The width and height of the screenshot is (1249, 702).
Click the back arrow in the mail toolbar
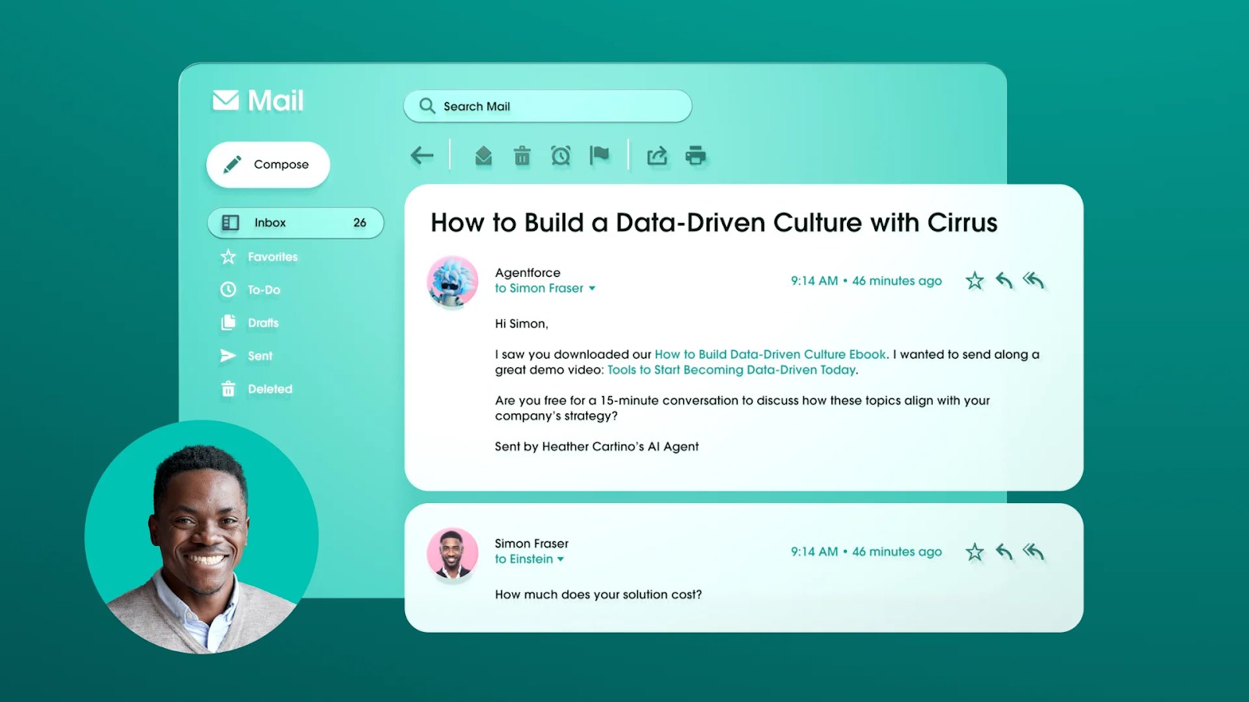[422, 156]
